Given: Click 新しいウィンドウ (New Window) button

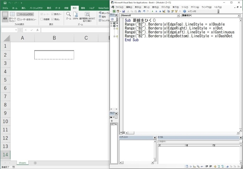Looking at the screenshot, I should [104, 13].
